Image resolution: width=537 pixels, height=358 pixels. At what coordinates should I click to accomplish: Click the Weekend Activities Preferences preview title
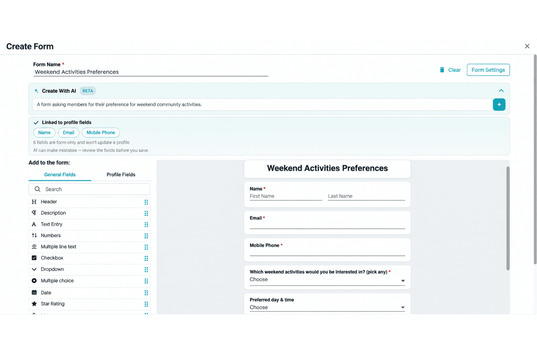327,168
